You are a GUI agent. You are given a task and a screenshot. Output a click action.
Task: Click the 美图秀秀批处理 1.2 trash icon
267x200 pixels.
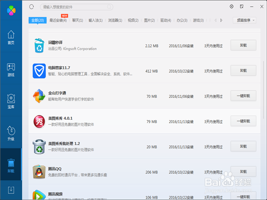point(39,147)
